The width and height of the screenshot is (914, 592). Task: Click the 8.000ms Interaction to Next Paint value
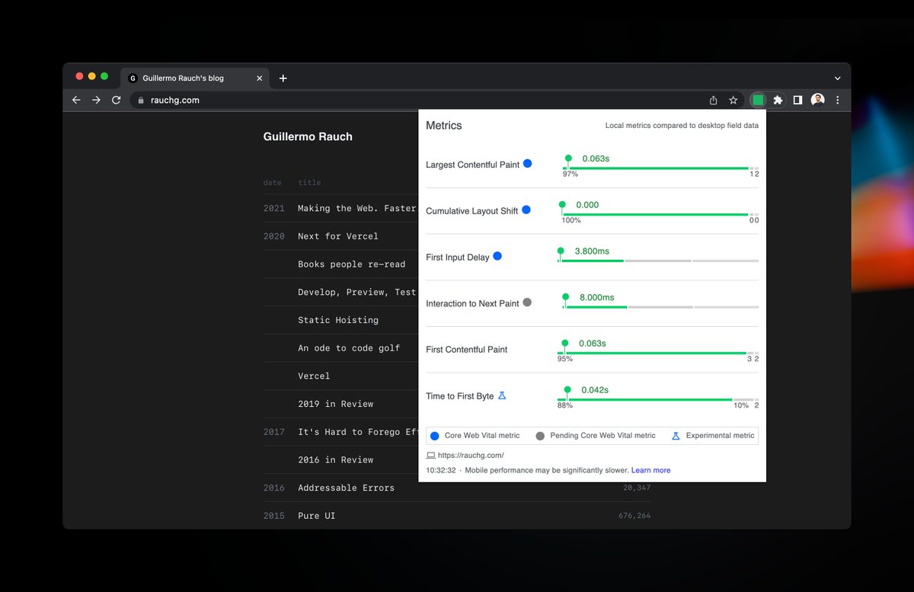[596, 297]
